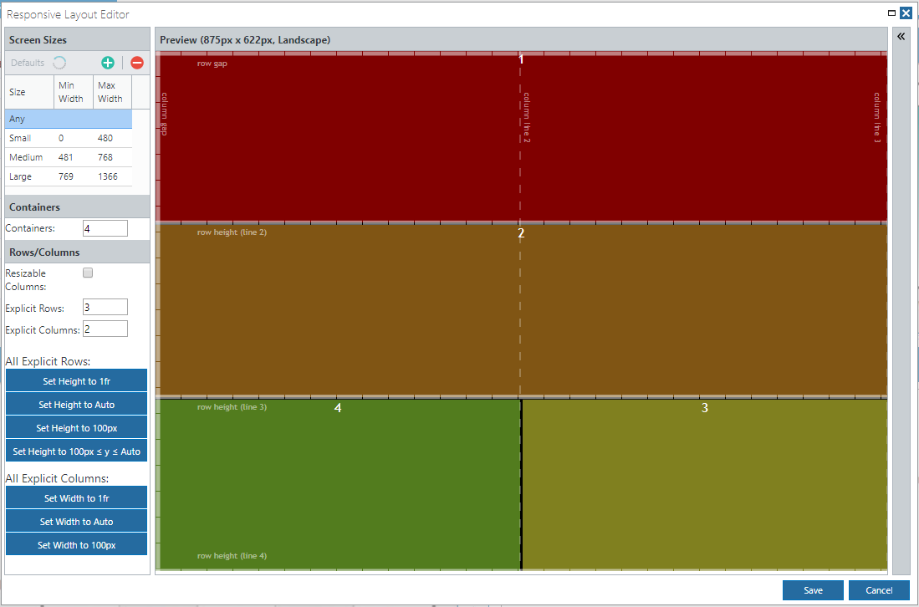Add a new screen size entry
Image resolution: width=919 pixels, height=607 pixels.
[x=108, y=63]
